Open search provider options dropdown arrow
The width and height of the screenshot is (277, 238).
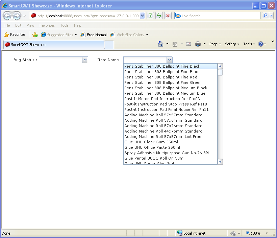click(x=271, y=16)
